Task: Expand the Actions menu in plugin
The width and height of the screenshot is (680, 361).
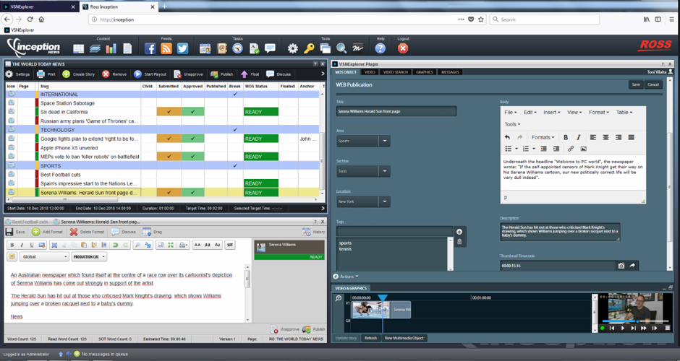Action: coord(347,277)
